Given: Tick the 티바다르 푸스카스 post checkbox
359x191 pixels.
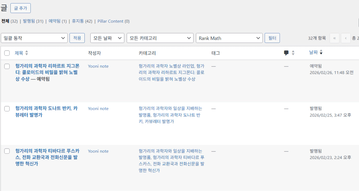Looking at the screenshot, I should [7, 151].
